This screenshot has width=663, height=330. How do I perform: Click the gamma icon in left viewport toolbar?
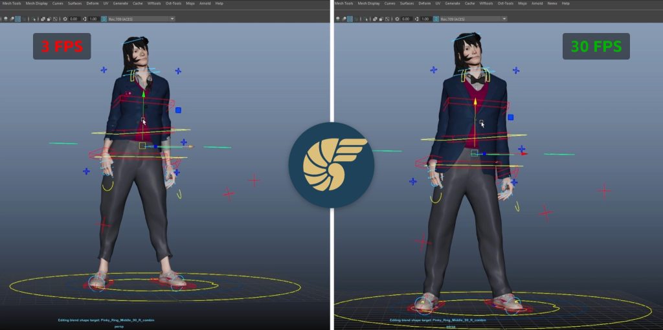(85, 19)
